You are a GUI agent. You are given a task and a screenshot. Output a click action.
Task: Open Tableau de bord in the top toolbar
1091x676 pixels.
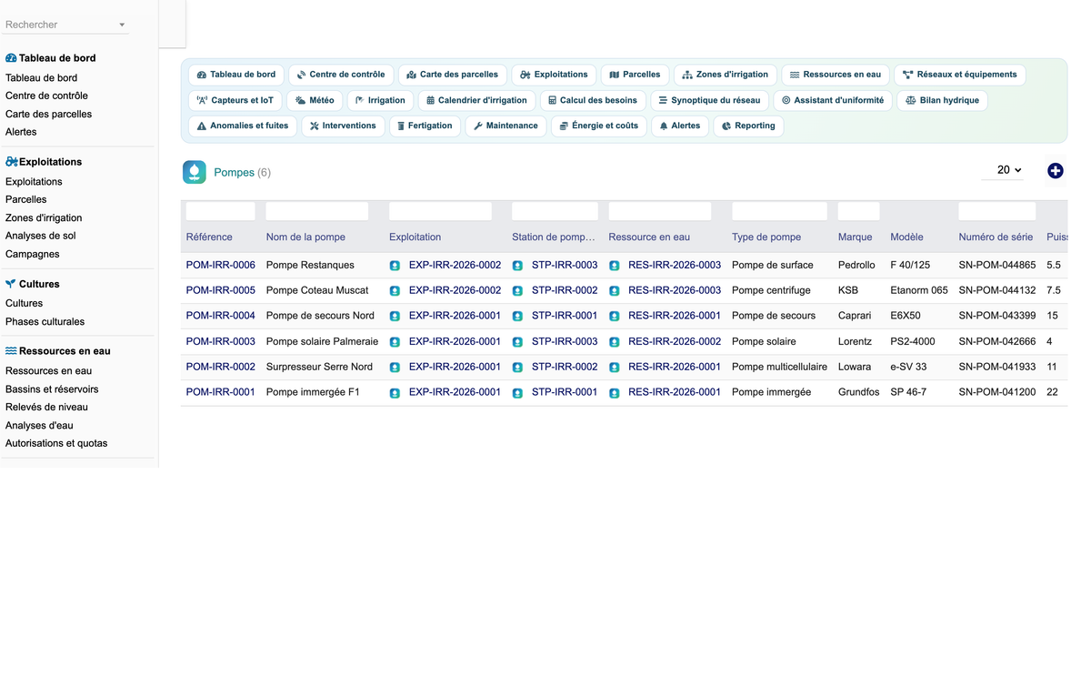236,75
